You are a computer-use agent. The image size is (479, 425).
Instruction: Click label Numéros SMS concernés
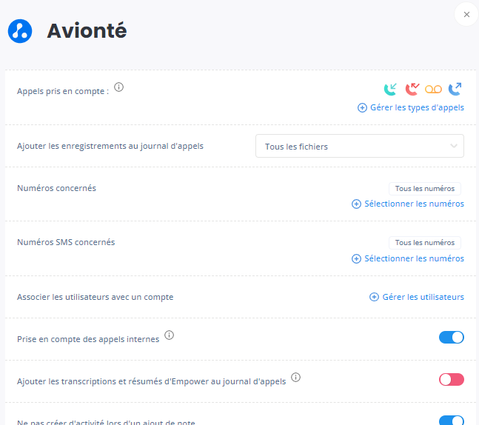pos(66,242)
